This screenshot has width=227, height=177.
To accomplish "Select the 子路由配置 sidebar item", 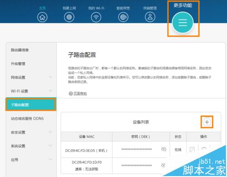I will click(x=31, y=104).
